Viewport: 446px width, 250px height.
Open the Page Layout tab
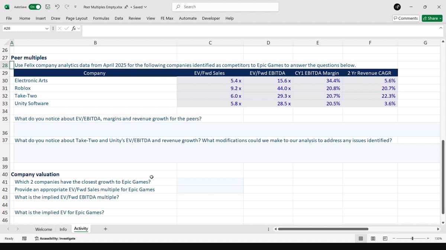tap(77, 18)
